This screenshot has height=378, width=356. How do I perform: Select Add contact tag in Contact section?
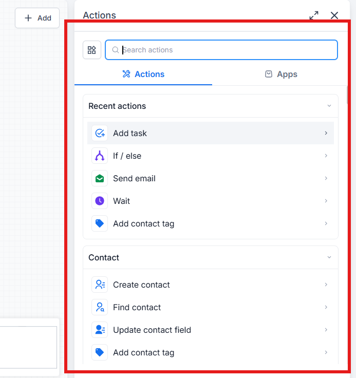coord(143,352)
